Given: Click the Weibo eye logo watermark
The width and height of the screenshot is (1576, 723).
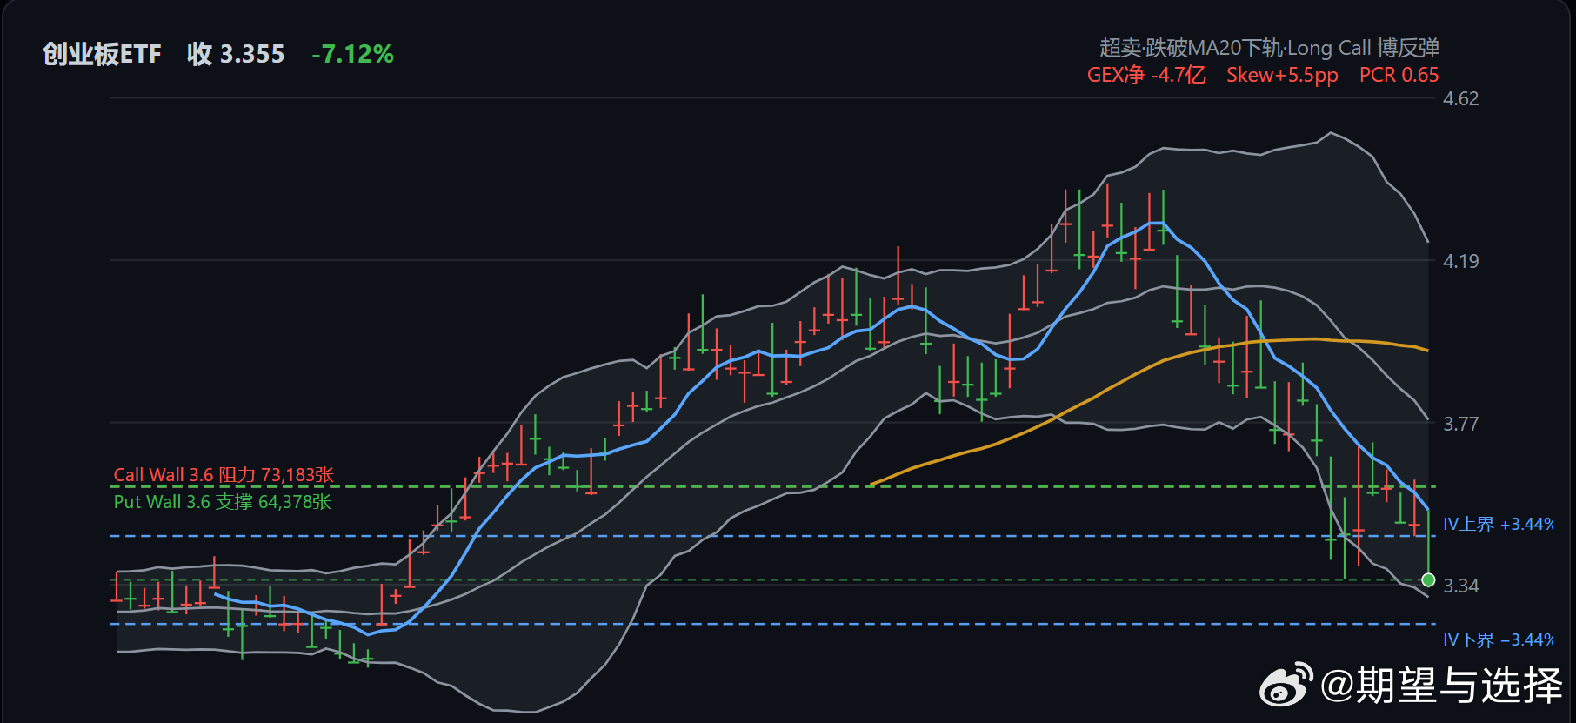Looking at the screenshot, I should point(1286,684).
